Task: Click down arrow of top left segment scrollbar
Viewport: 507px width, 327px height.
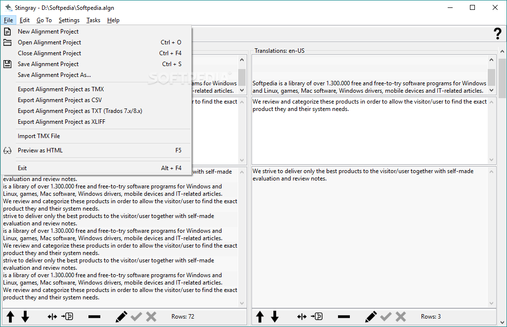Action: pos(242,90)
